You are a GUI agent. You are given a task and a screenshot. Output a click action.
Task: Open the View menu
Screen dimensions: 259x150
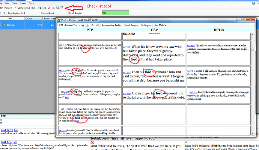pos(15,3)
